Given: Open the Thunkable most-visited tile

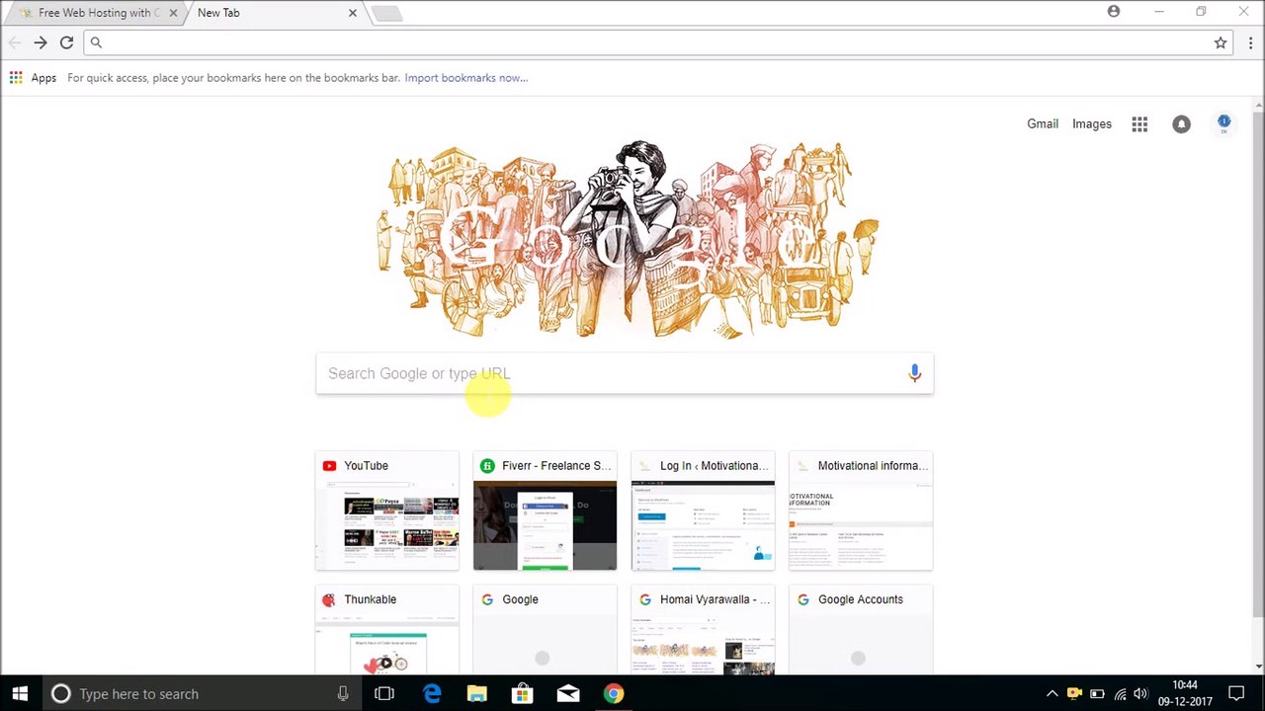Looking at the screenshot, I should (387, 630).
